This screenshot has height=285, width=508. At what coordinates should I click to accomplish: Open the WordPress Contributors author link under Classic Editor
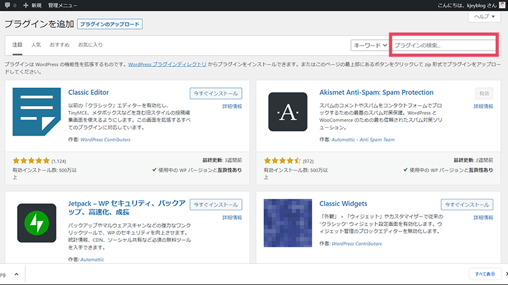(105, 139)
